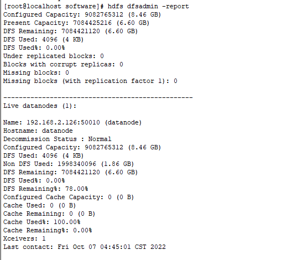The height and width of the screenshot is (260, 288).
Task: Click the datanode address 192.168.2.126:50010
Action: point(63,122)
